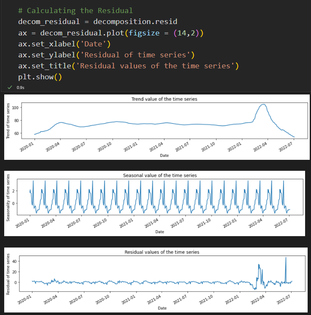
Task: Click the ax.set_title code line
Action: (x=129, y=66)
